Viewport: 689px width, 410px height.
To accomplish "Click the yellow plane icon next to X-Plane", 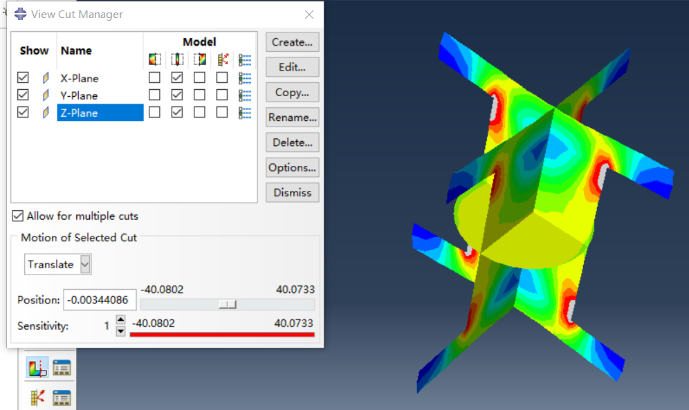I will point(46,78).
